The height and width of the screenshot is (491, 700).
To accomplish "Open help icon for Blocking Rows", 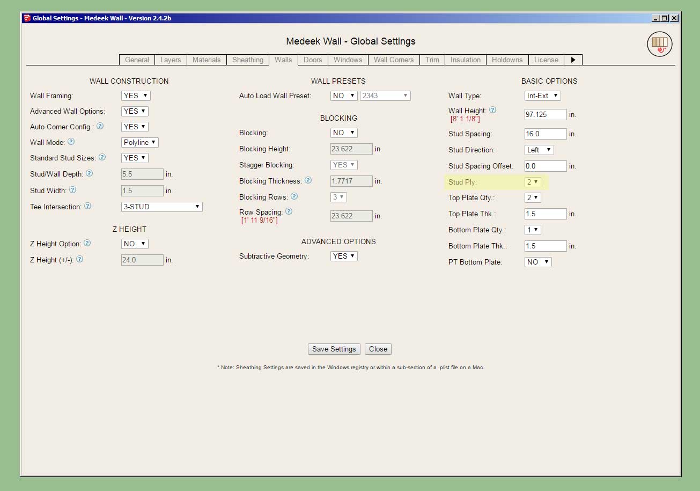I will coord(294,196).
